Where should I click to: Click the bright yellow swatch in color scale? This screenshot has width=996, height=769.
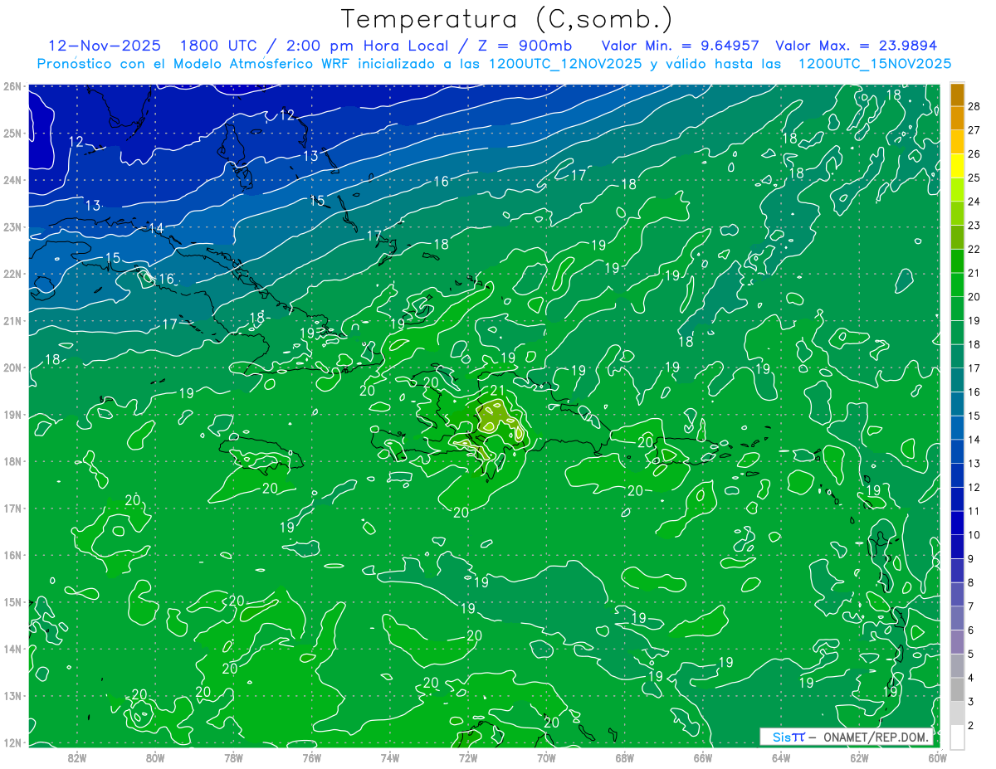coord(957,166)
